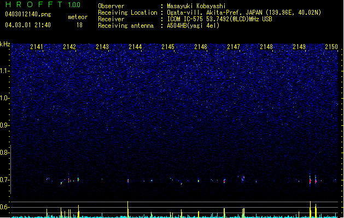Click the kHz axis unit label

5,44
